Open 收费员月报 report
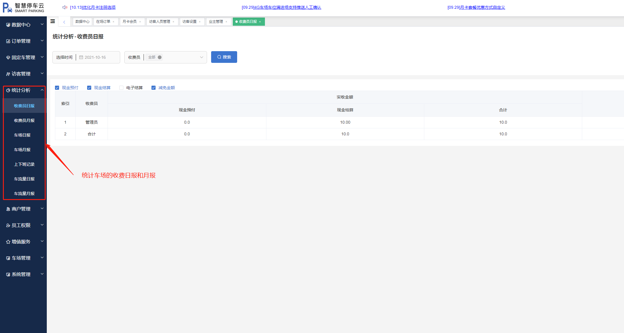624x333 pixels. click(24, 120)
